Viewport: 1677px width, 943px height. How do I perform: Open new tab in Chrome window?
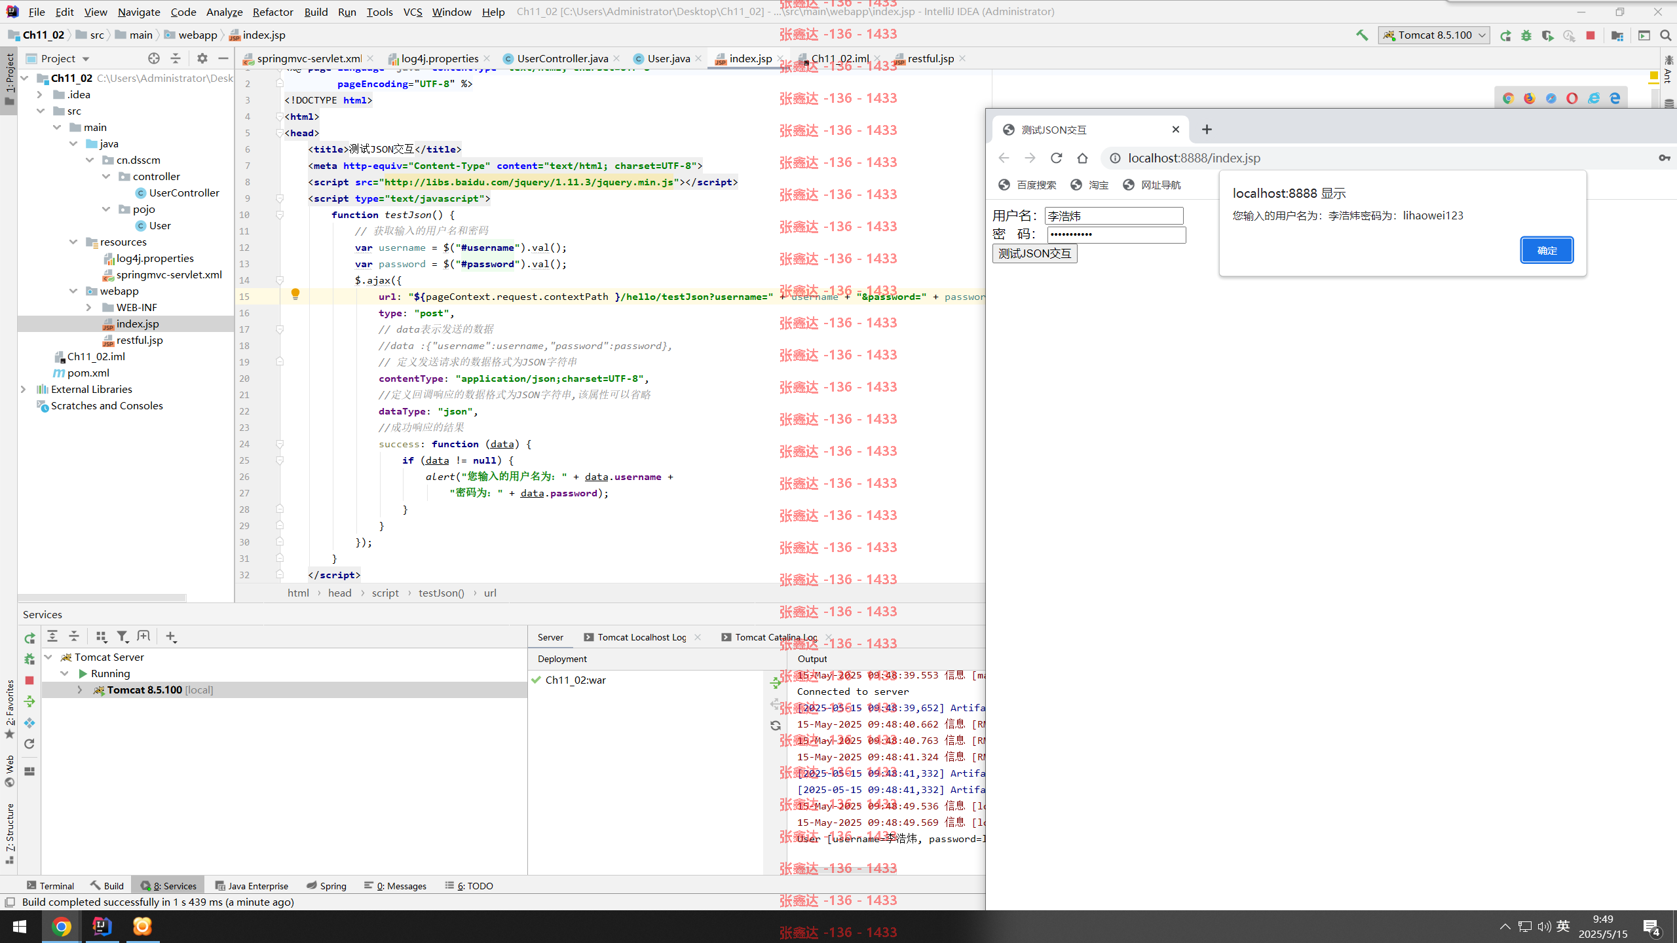[1207, 130]
